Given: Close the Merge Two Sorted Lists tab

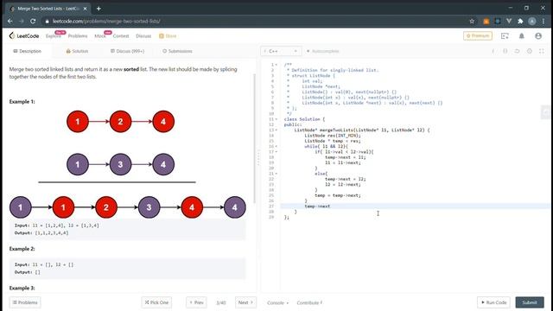Looking at the screenshot, I should (85, 9).
